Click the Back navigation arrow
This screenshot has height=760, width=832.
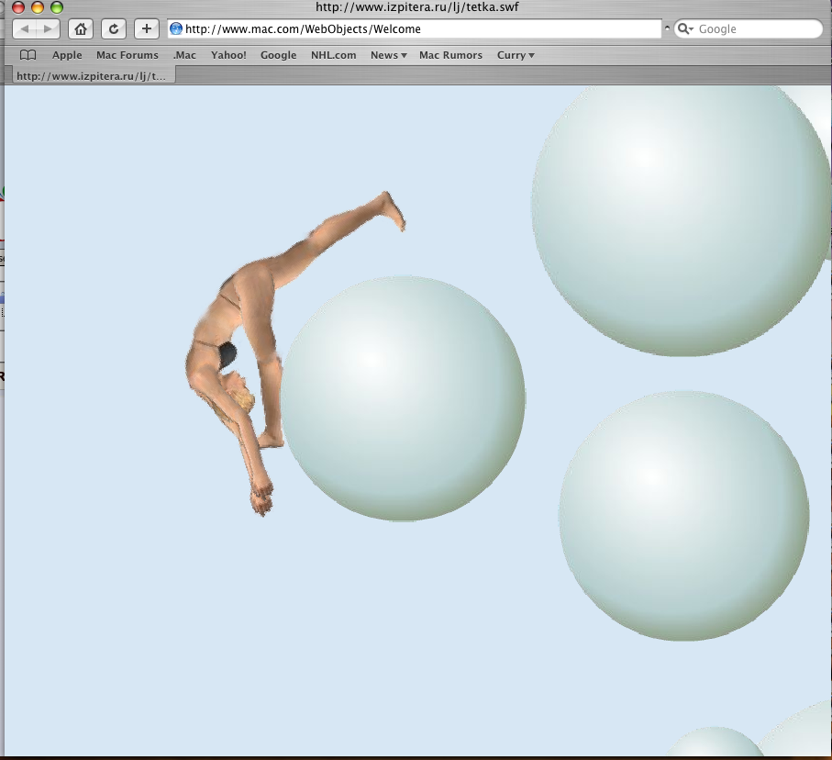tap(25, 29)
